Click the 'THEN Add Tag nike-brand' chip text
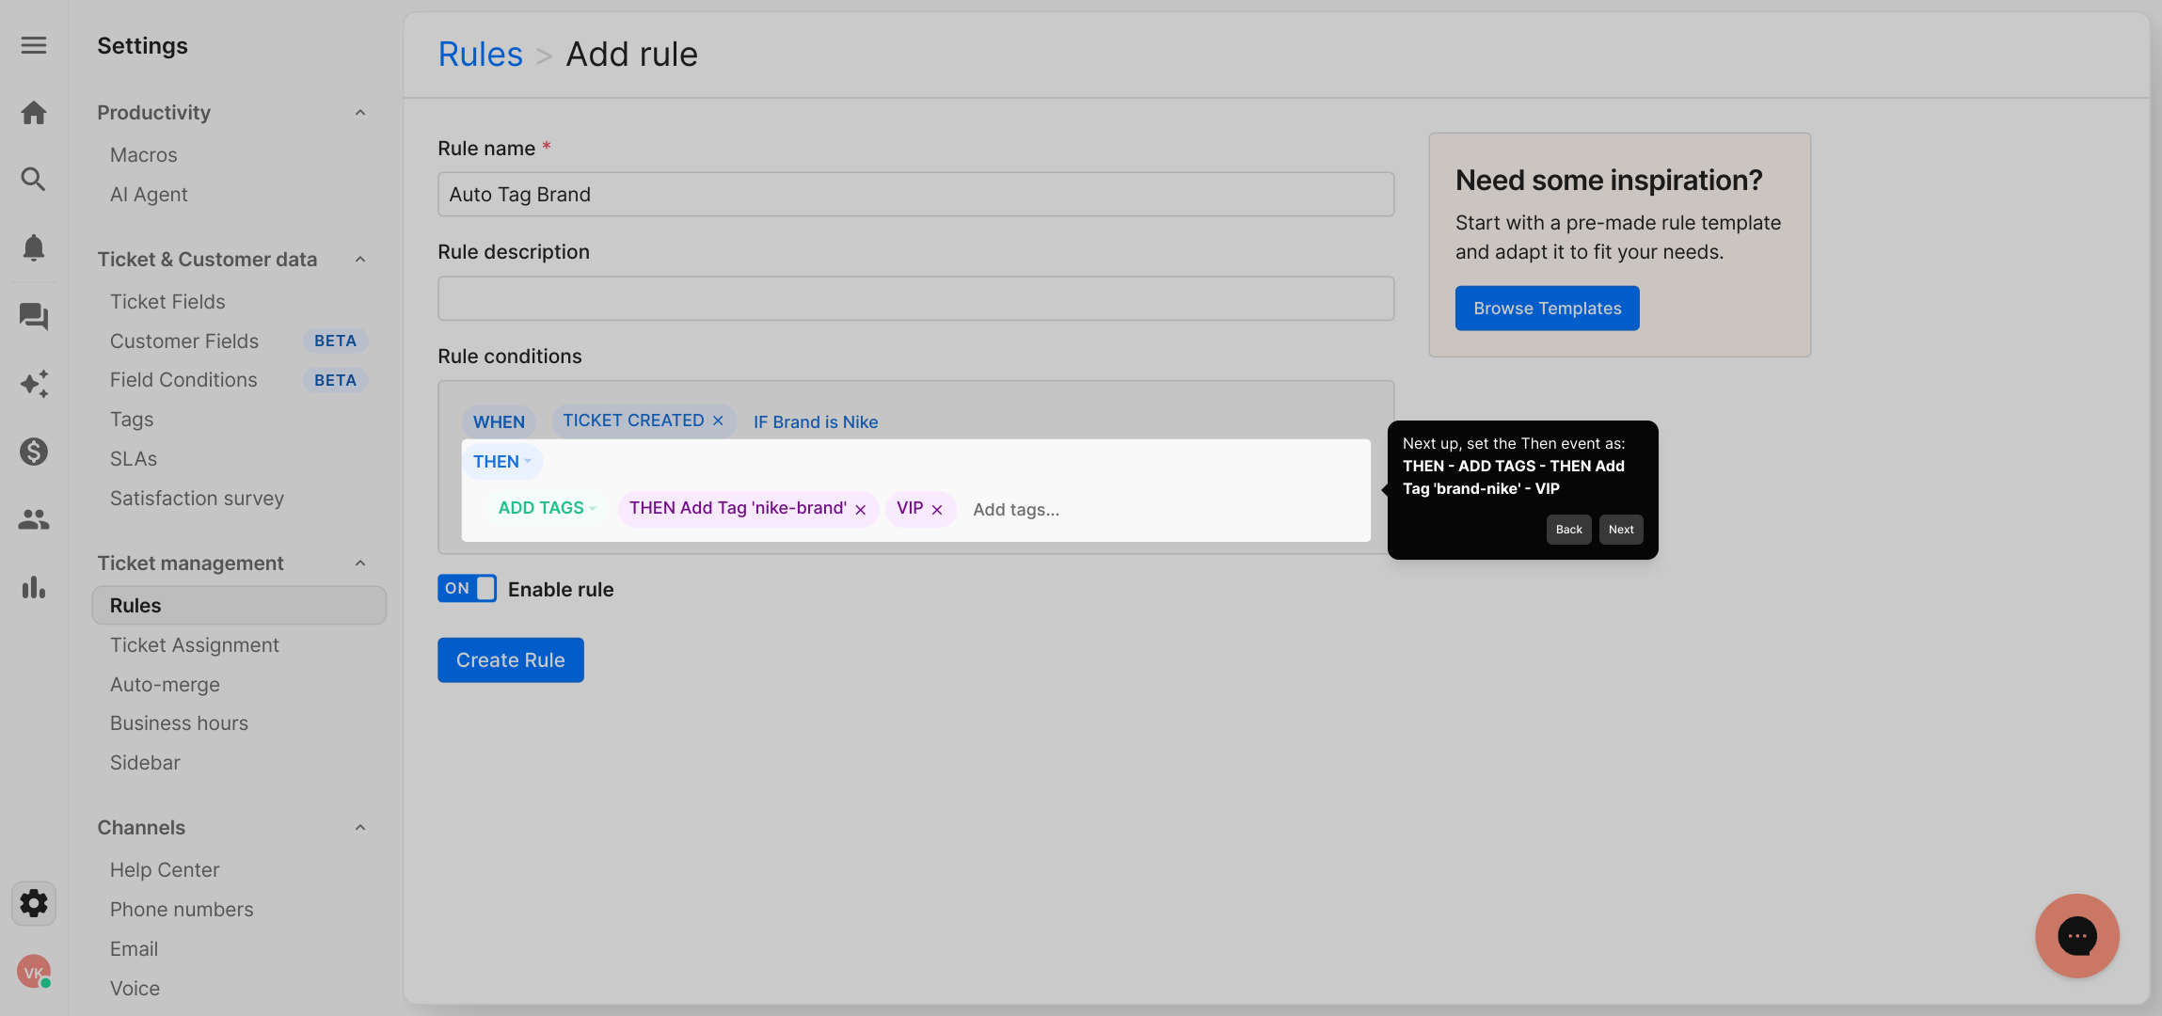This screenshot has height=1016, width=2162. 738,508
